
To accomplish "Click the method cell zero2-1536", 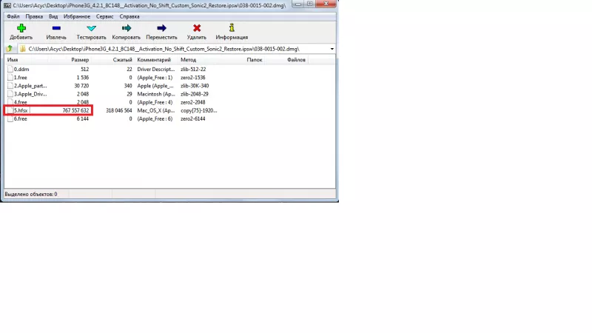I will coord(193,78).
